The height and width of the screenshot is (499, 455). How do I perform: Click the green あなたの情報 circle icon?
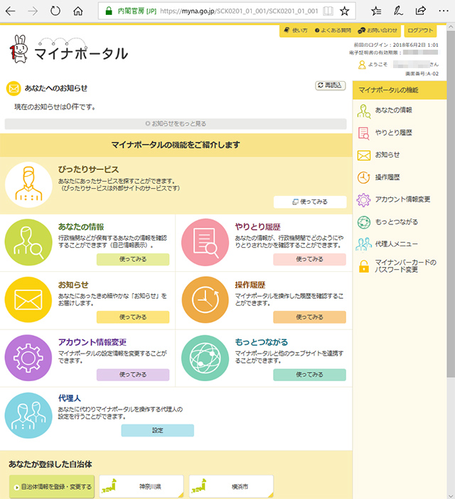click(x=28, y=242)
